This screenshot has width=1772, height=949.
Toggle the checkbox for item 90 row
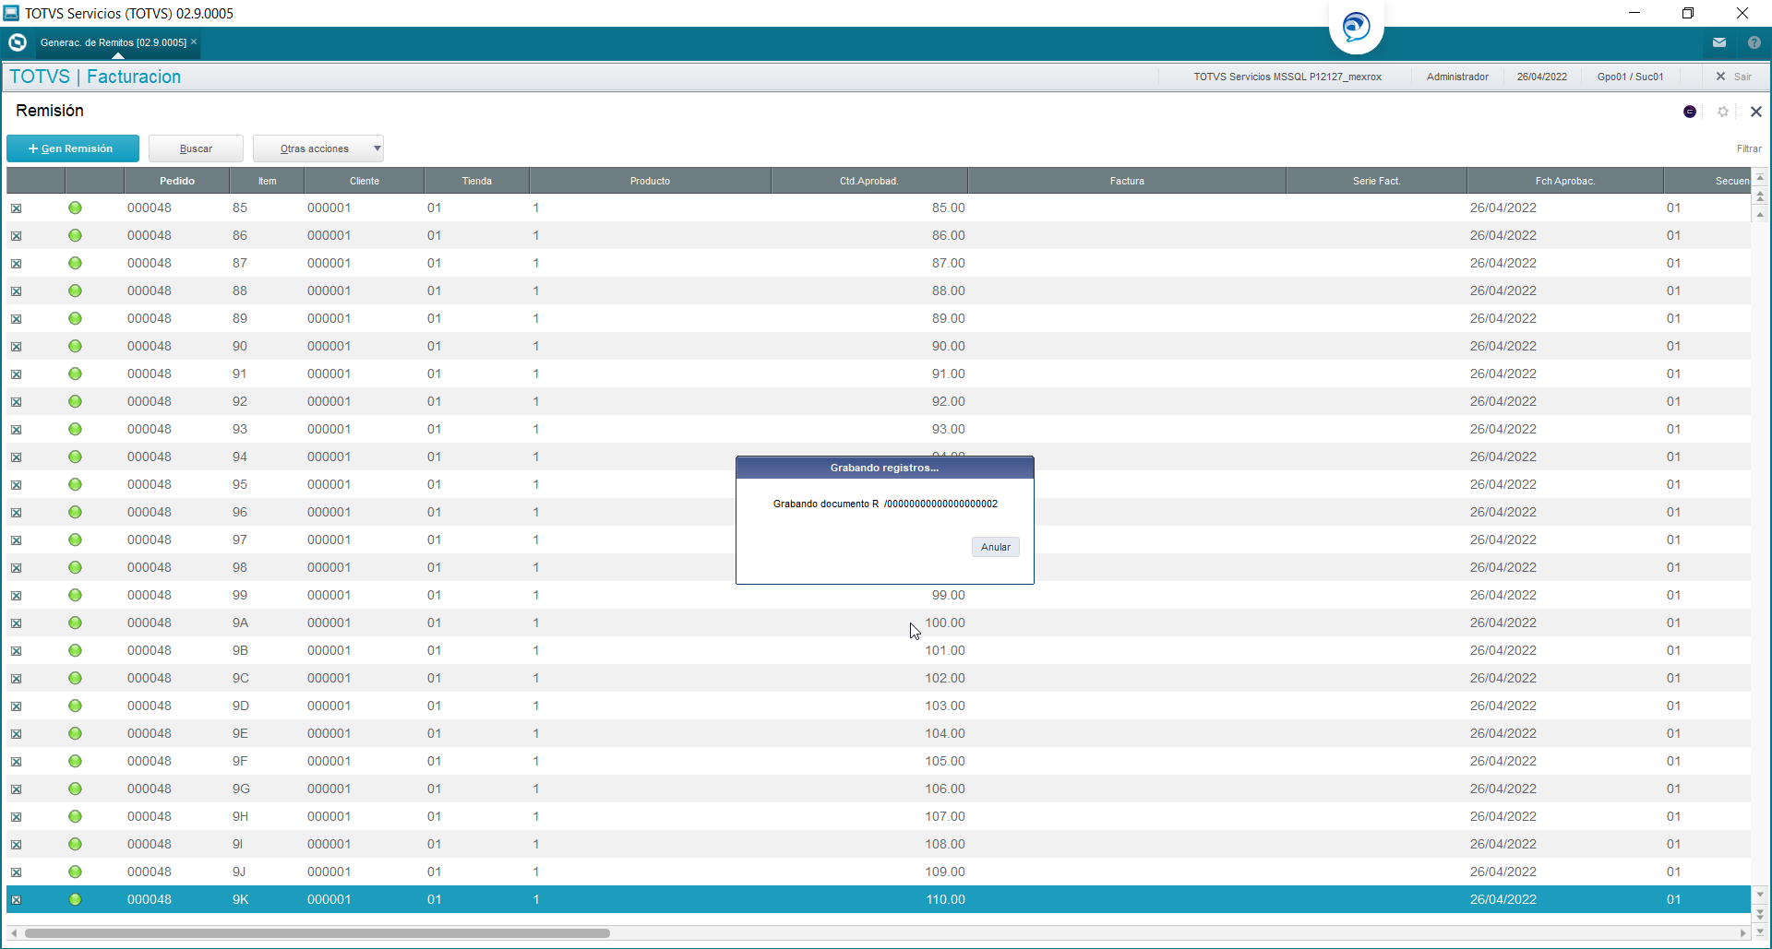(x=16, y=347)
